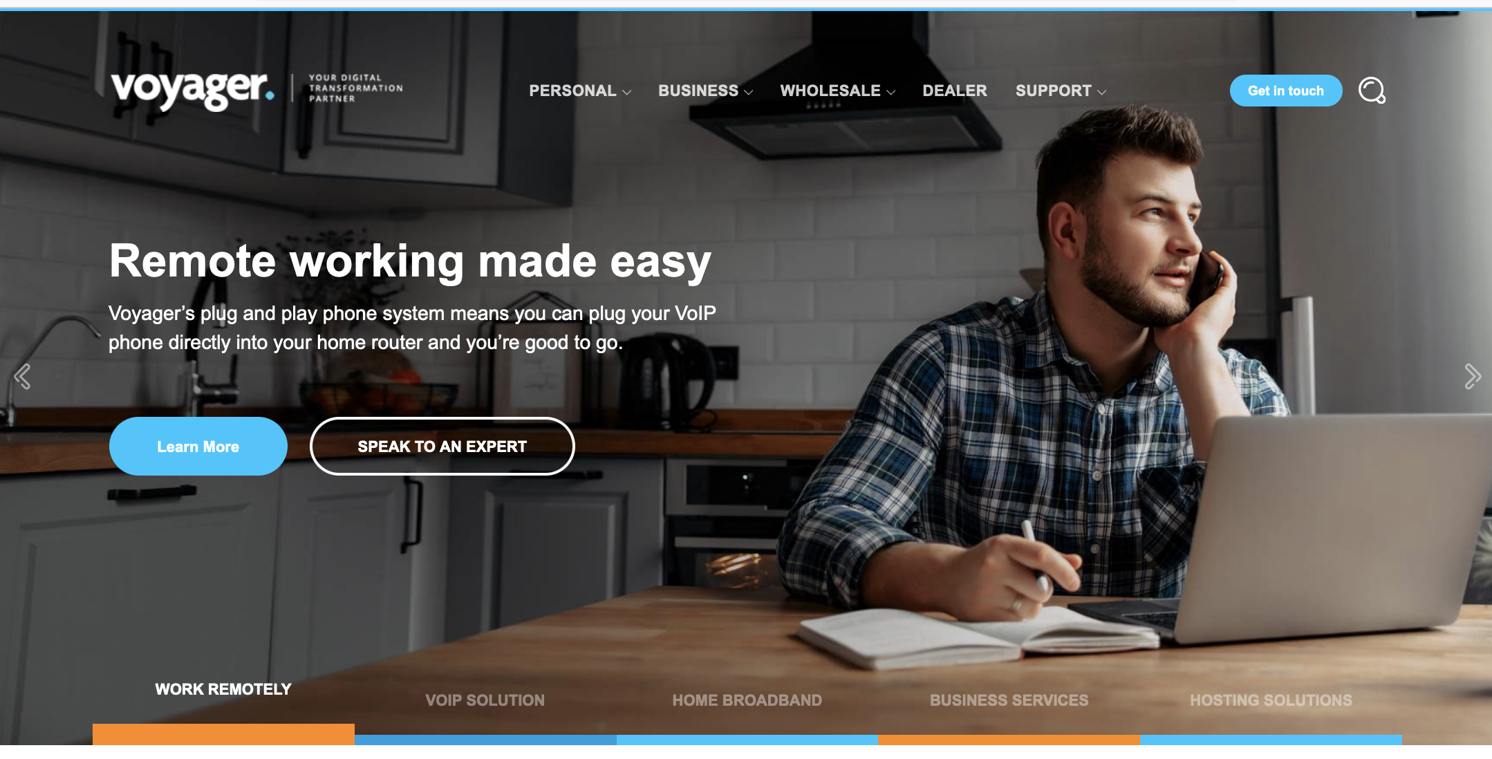Switch to the VoIP Solution tab

(485, 700)
